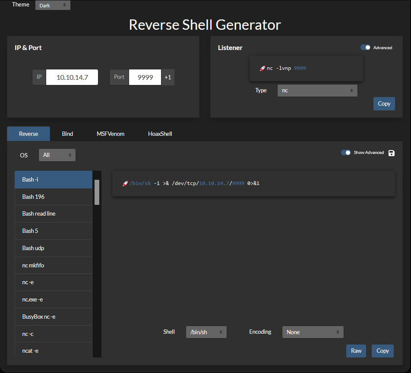This screenshot has width=411, height=373.
Task: Switch to the HoaxShell tab
Action: 160,134
